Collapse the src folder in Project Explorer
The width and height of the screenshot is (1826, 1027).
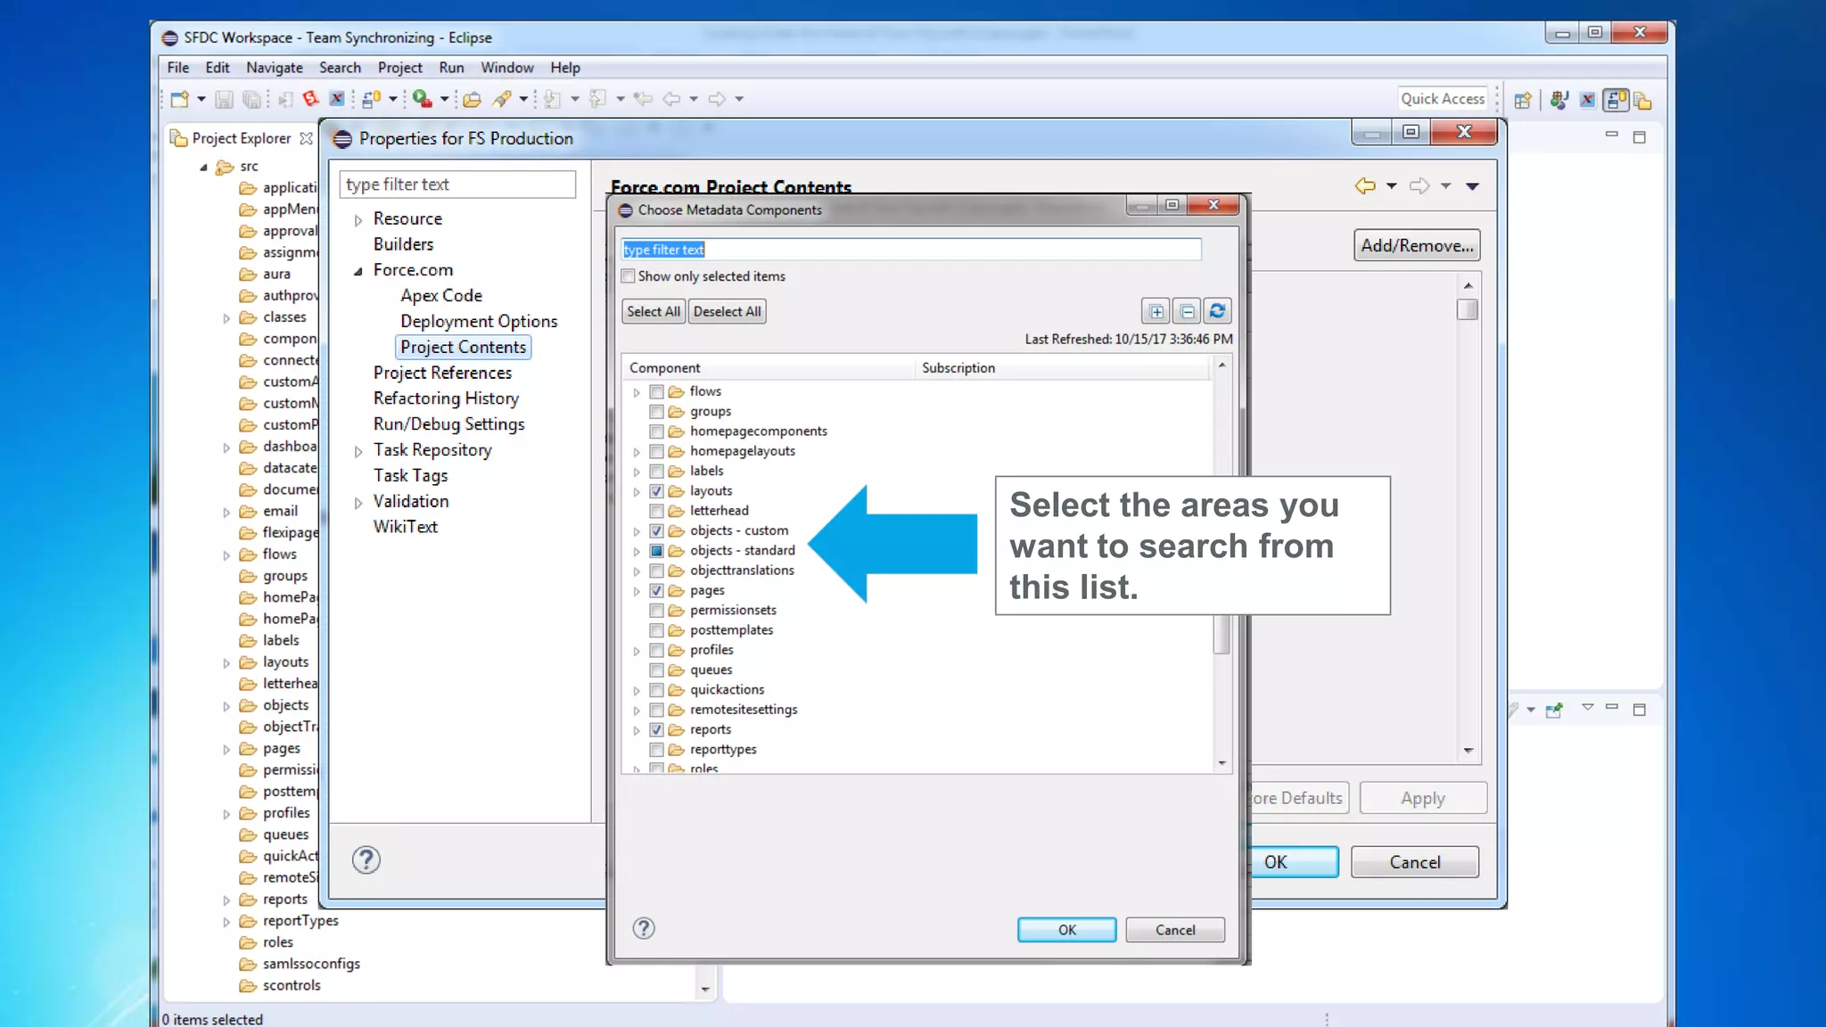point(203,167)
